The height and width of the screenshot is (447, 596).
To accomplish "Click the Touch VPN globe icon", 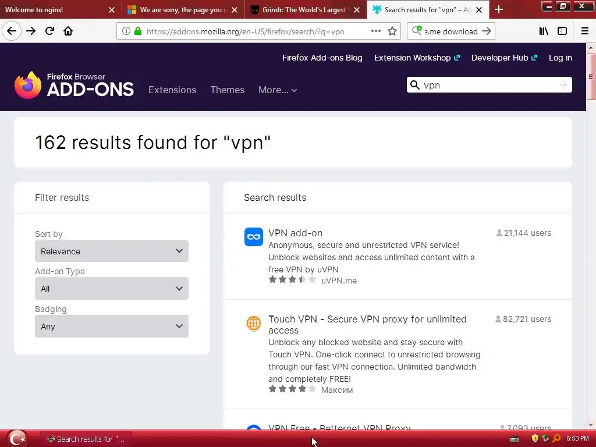I will click(x=254, y=324).
